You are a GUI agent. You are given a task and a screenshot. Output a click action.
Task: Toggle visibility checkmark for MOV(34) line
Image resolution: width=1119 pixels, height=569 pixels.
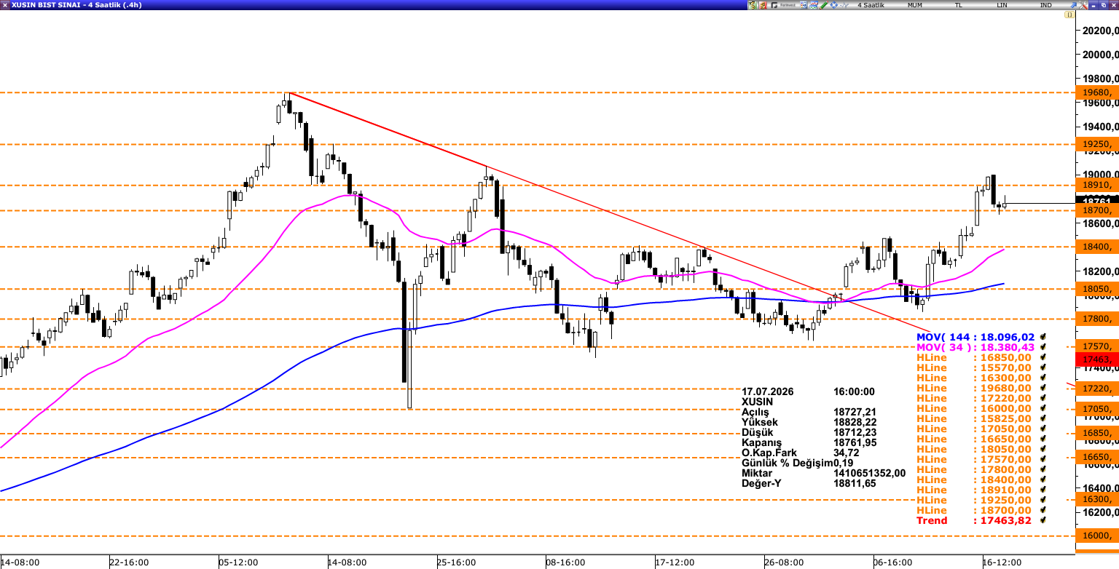click(x=1043, y=347)
